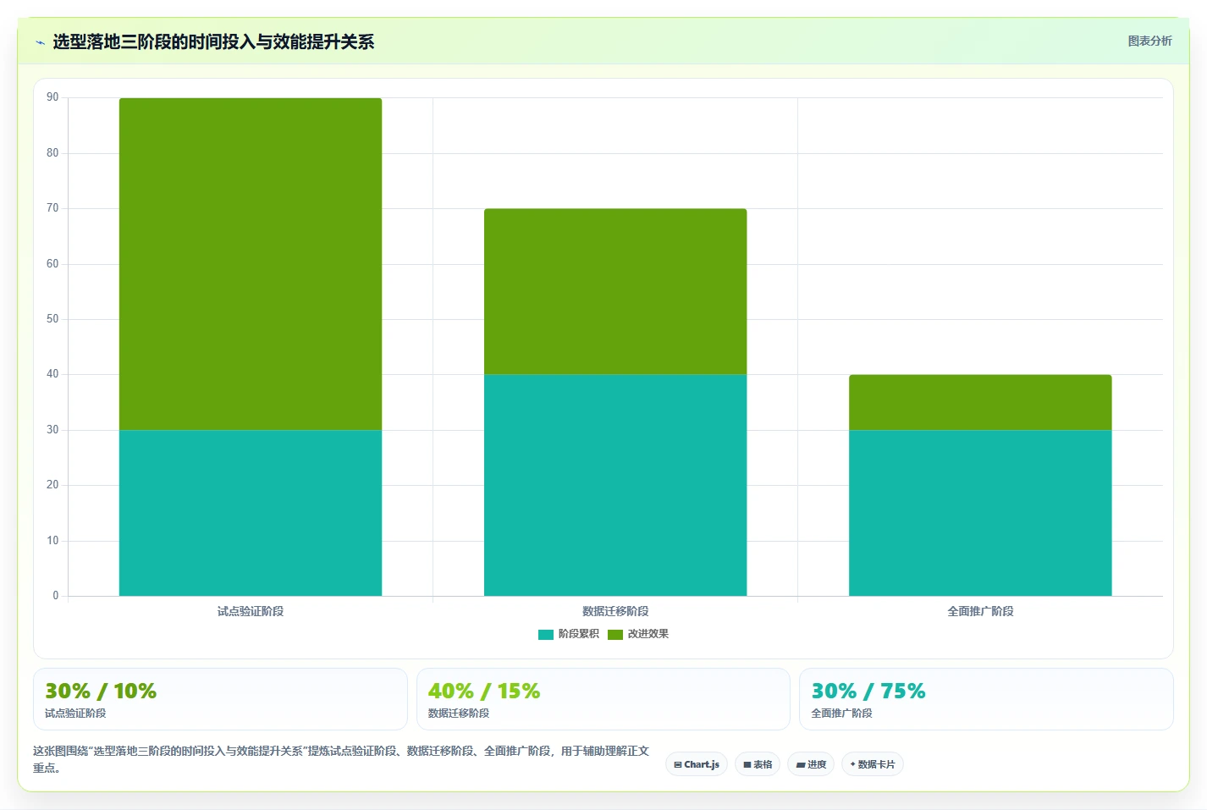Click the y-axis value 0
The width and height of the screenshot is (1207, 810).
(x=56, y=596)
